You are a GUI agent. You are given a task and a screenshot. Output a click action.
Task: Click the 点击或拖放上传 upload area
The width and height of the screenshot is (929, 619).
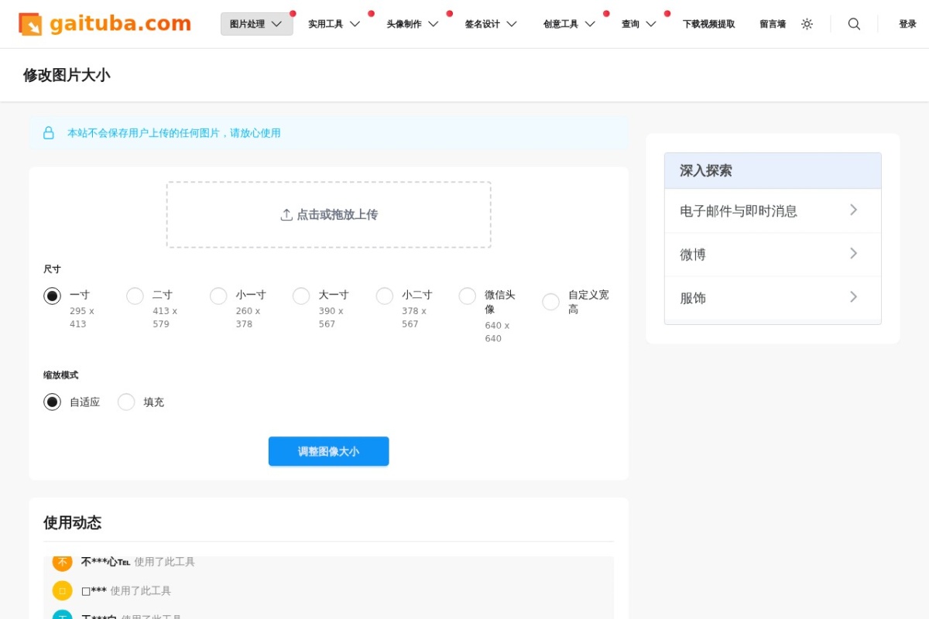click(328, 214)
